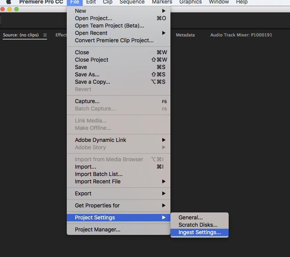Screen dimensions: 290x257
Task: Open the Source panel hamburger menu
Action: coord(45,35)
